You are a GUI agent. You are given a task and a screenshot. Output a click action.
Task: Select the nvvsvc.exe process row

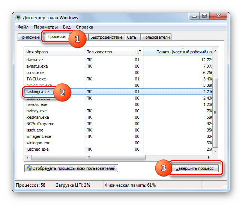[x=118, y=104]
